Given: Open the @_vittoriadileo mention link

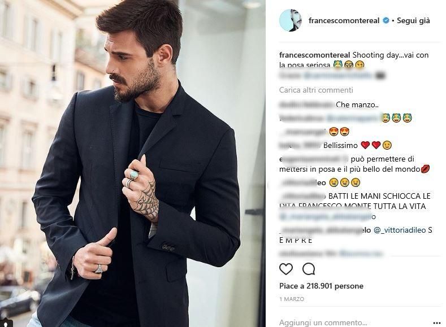Looking at the screenshot, I should point(399,230).
